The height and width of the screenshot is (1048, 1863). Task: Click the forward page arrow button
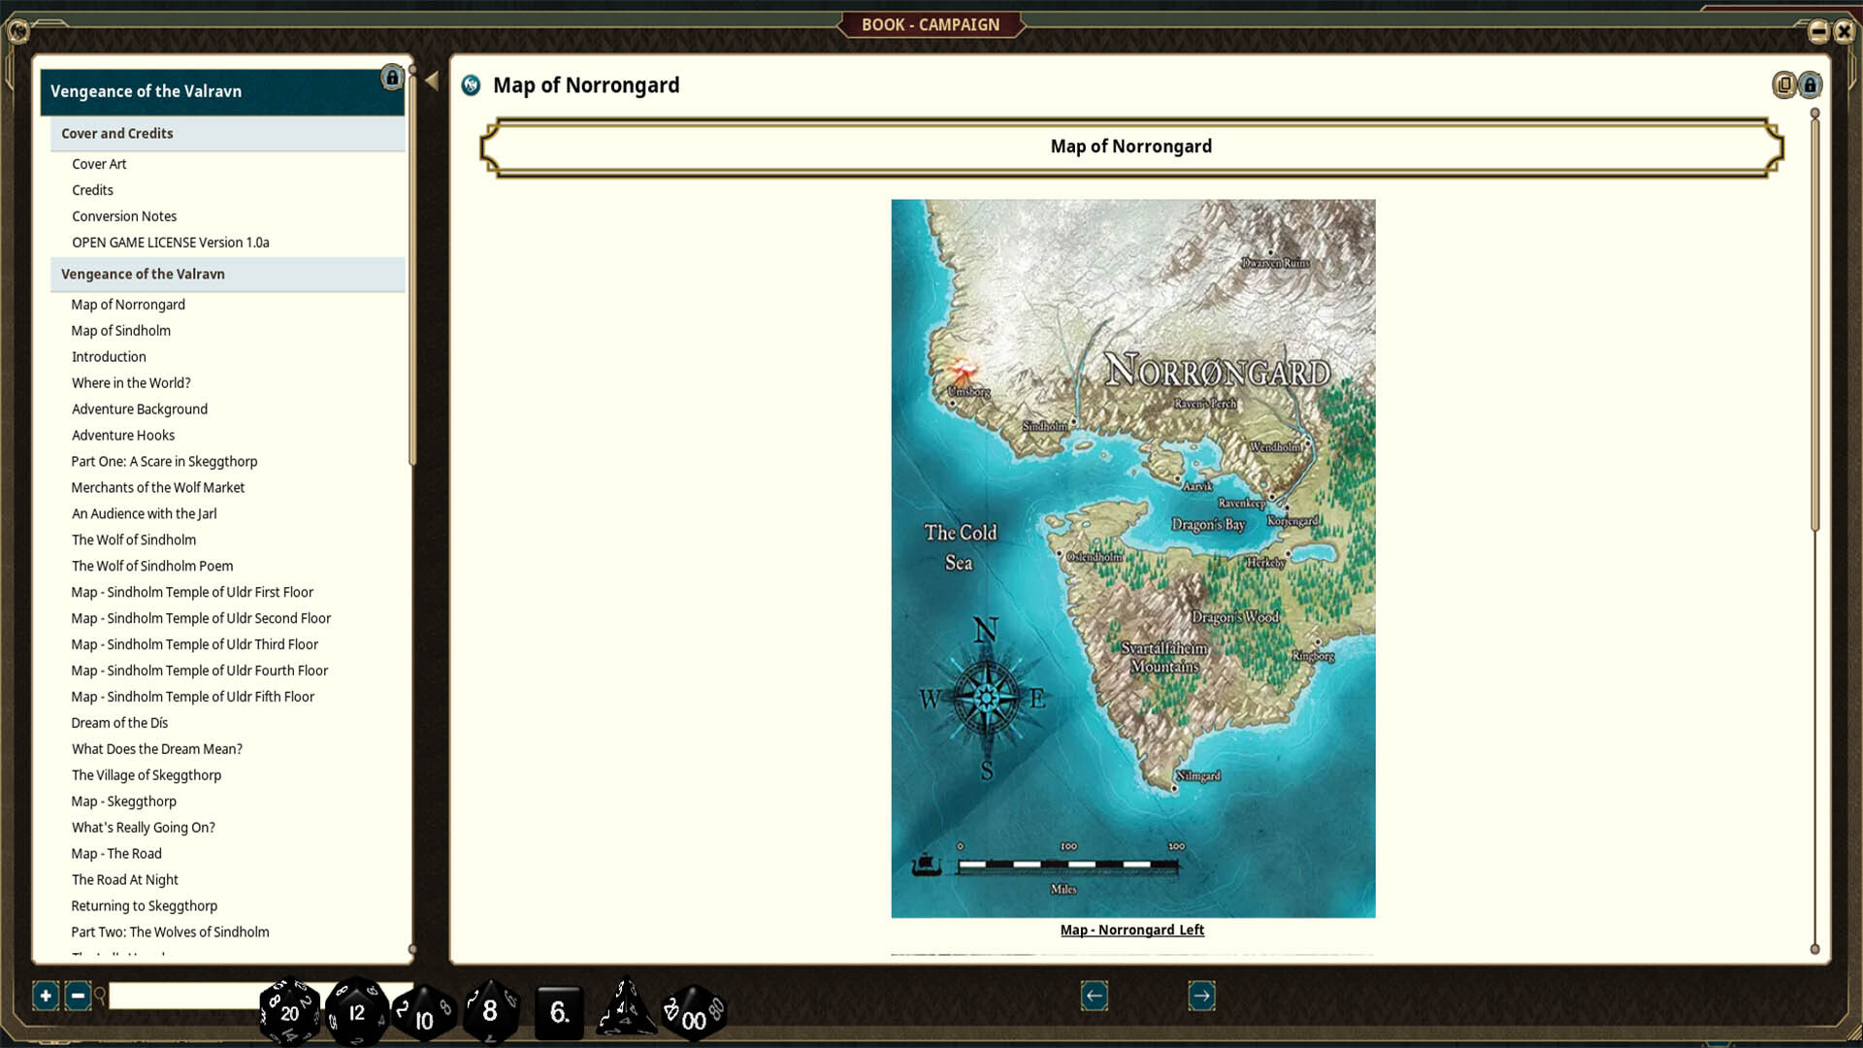tap(1200, 996)
